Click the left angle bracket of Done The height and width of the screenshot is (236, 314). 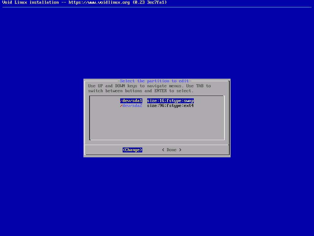[163, 150]
